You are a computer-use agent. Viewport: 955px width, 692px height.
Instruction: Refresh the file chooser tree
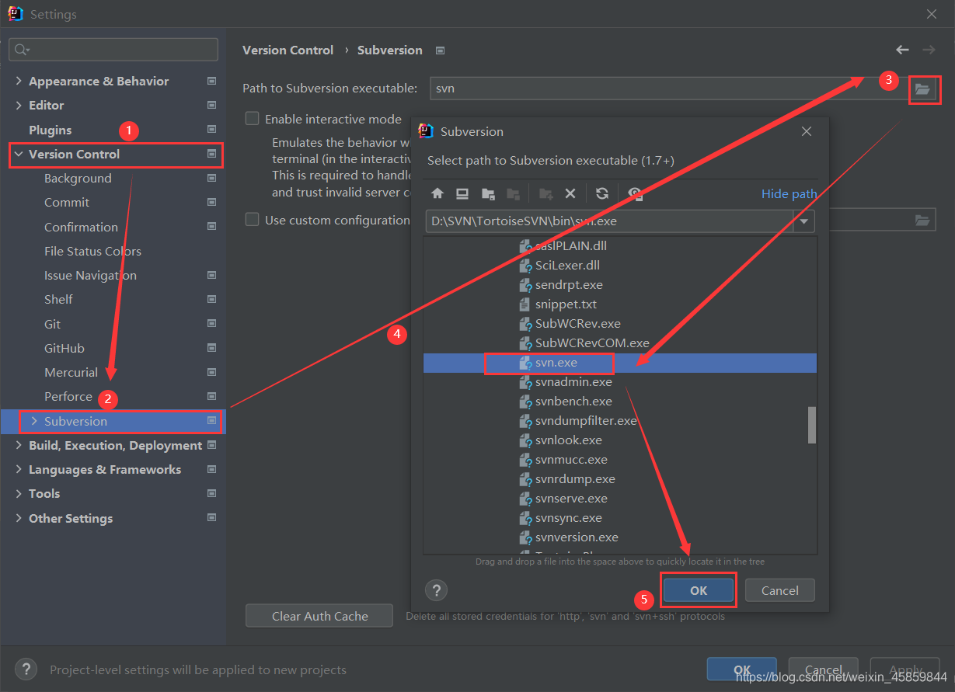(x=602, y=193)
